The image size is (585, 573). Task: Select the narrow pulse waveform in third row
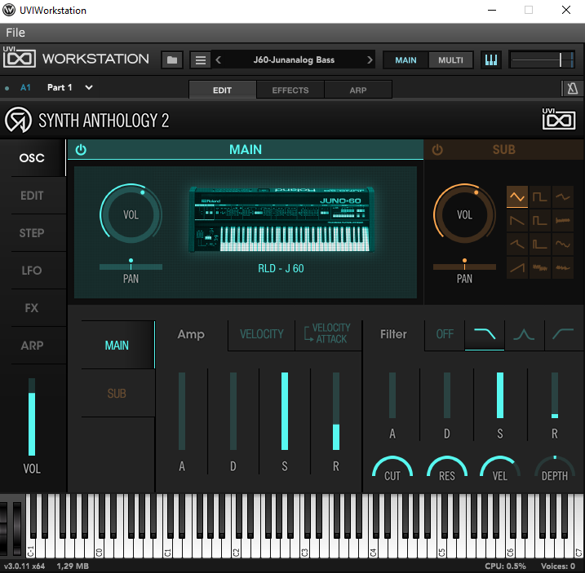539,245
